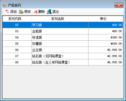Click the red X 删除 icon
Viewport: 126px width, 101px height.
point(35,12)
